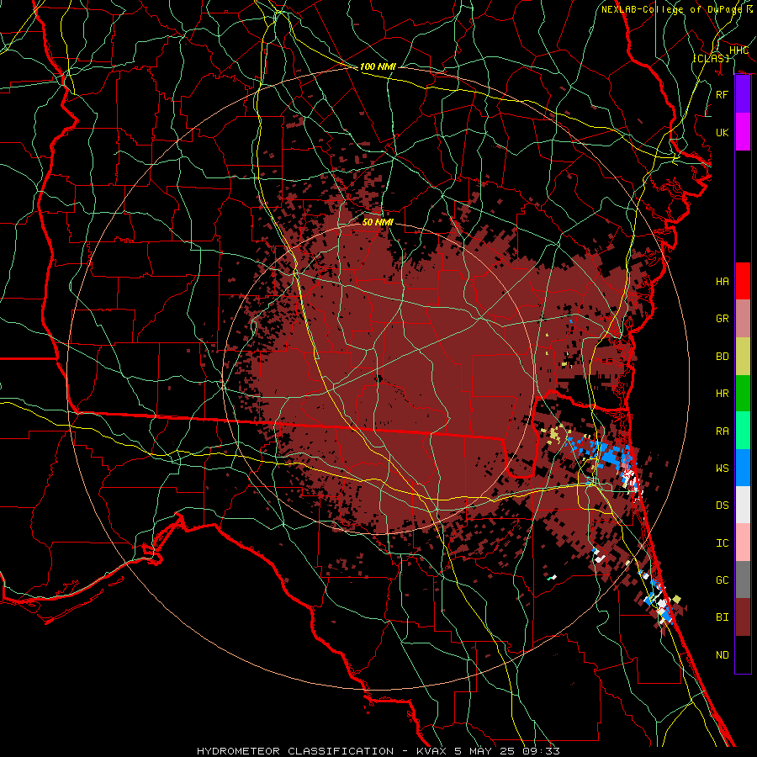Click the DS white legend swatch
The image size is (757, 757).
point(743,505)
